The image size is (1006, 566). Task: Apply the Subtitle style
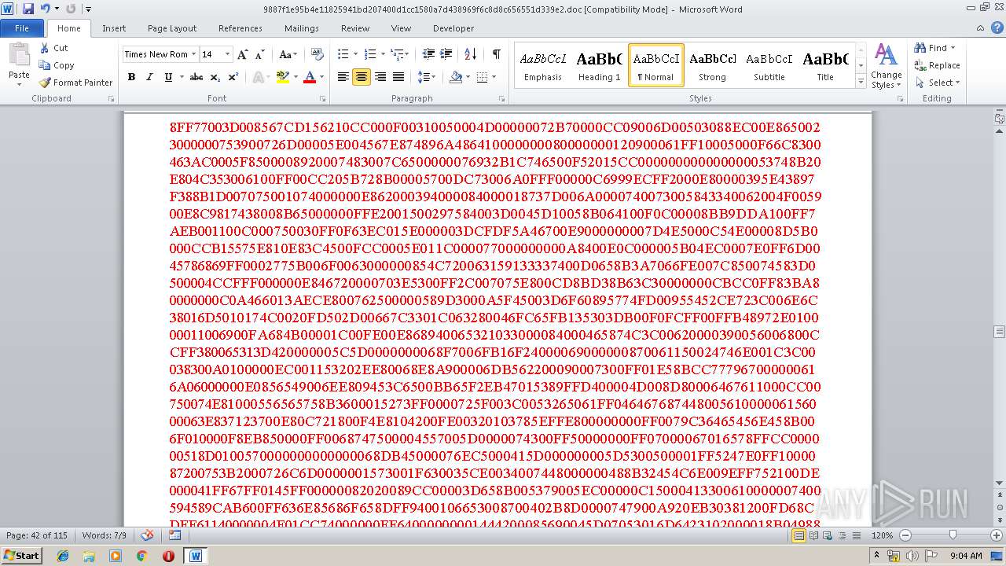pyautogui.click(x=769, y=65)
